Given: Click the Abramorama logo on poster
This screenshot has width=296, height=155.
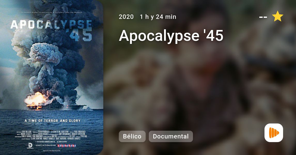Looking at the screenshot, I should [67, 145].
